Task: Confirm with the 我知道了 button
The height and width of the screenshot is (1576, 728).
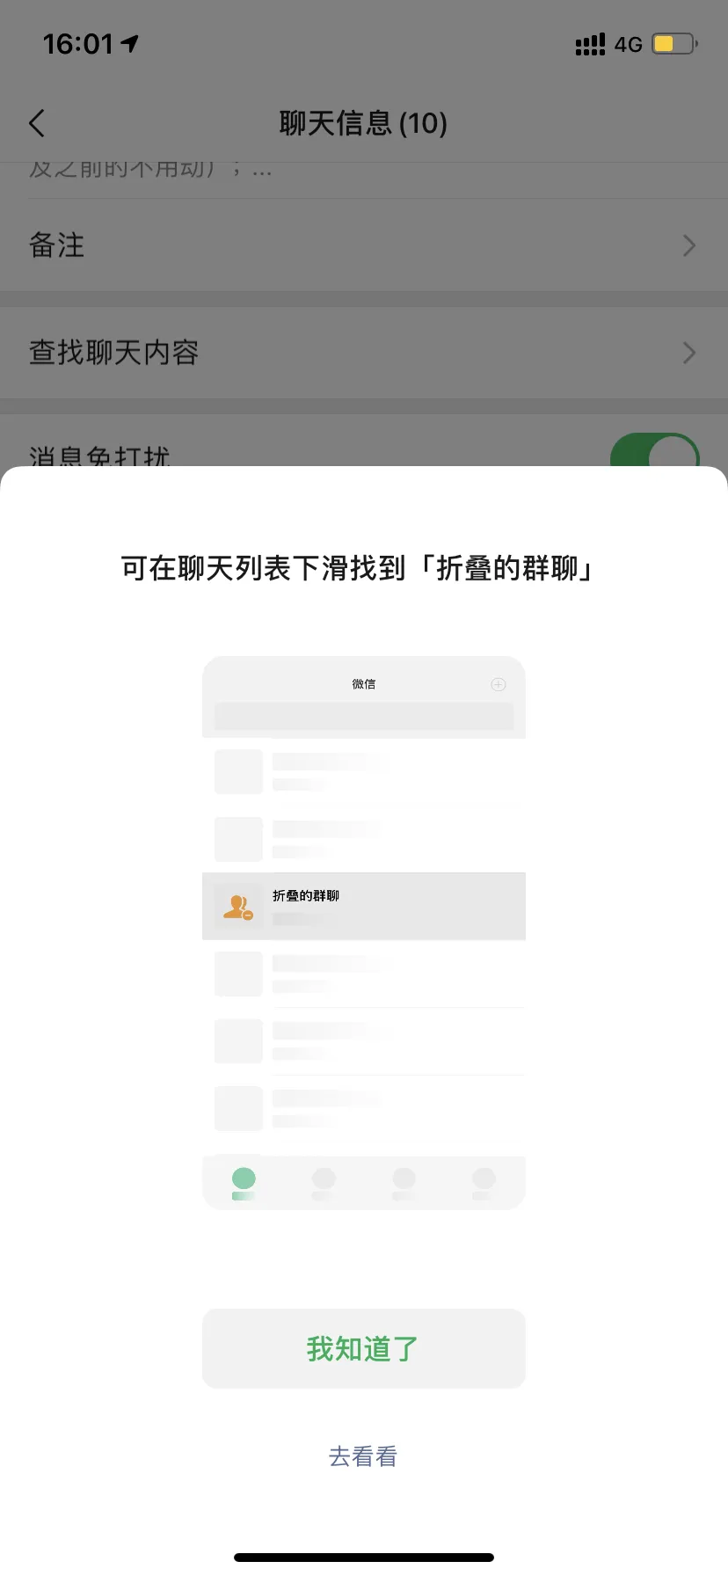Action: 364,1348
